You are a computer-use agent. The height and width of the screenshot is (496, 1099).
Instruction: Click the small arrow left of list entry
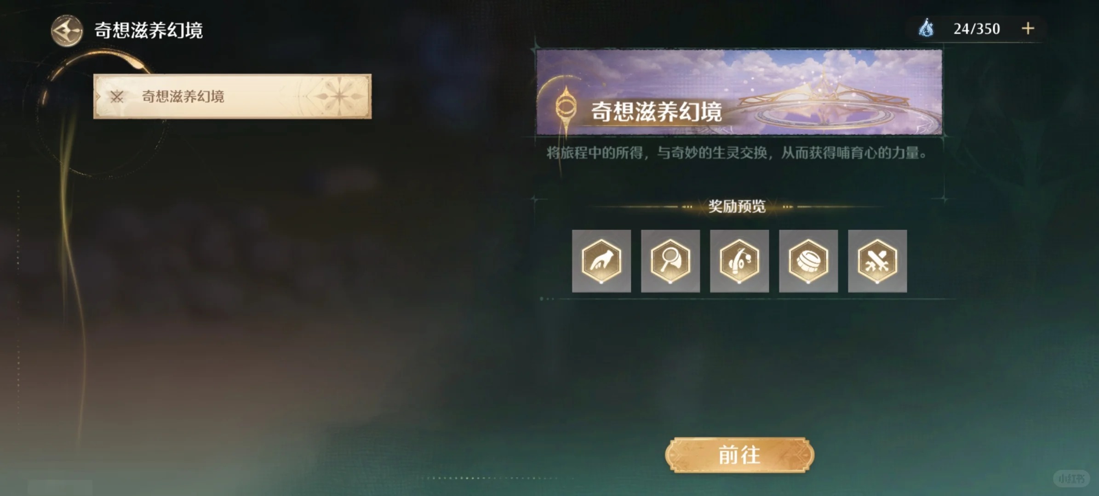click(98, 96)
